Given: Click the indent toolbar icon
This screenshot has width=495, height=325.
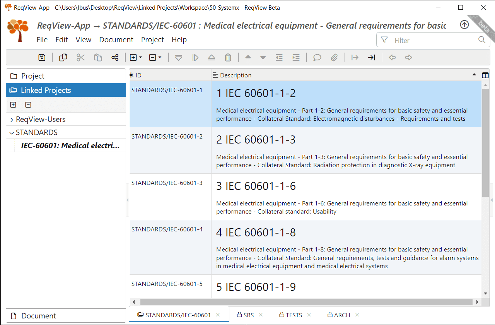Looking at the screenshot, I should pyautogui.click(x=296, y=58).
